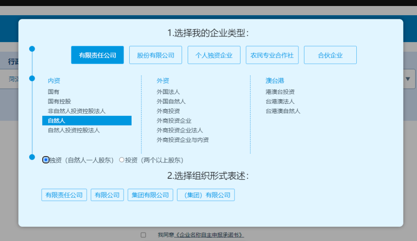Pick 国有 under 内资

click(53, 92)
